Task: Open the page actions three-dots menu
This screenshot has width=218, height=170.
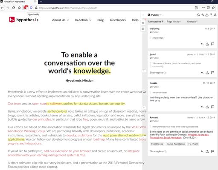Action: click(x=203, y=8)
